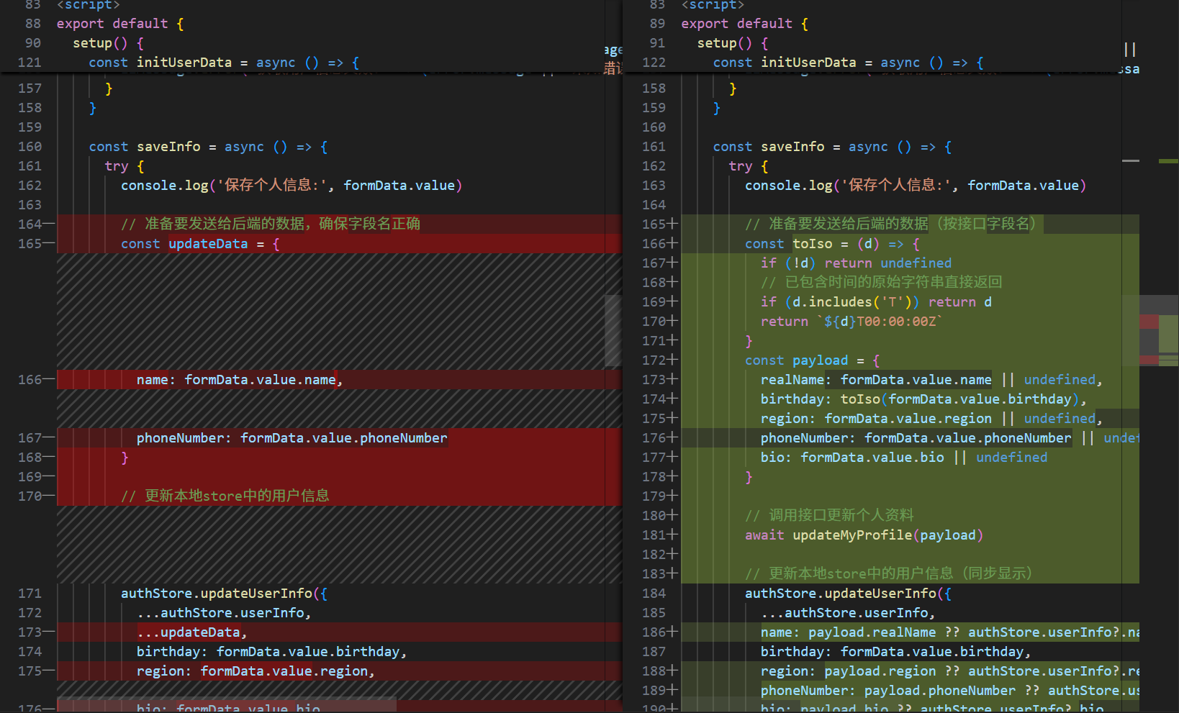Click line number 165 in left gutter
The image size is (1179, 713).
(30, 244)
